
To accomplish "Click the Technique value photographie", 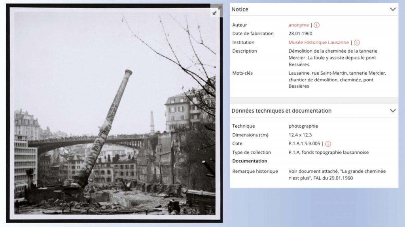I will (303, 126).
